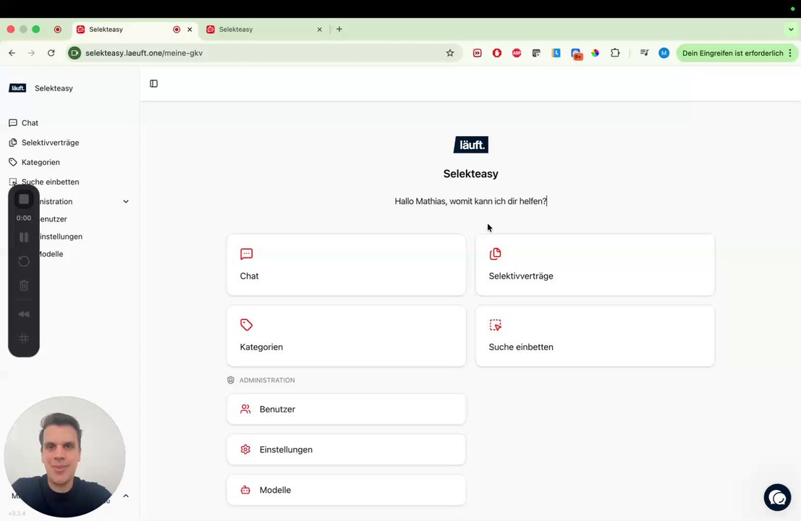Screen dimensions: 801x521
Task: Open Modelle administration row
Action: pos(347,490)
